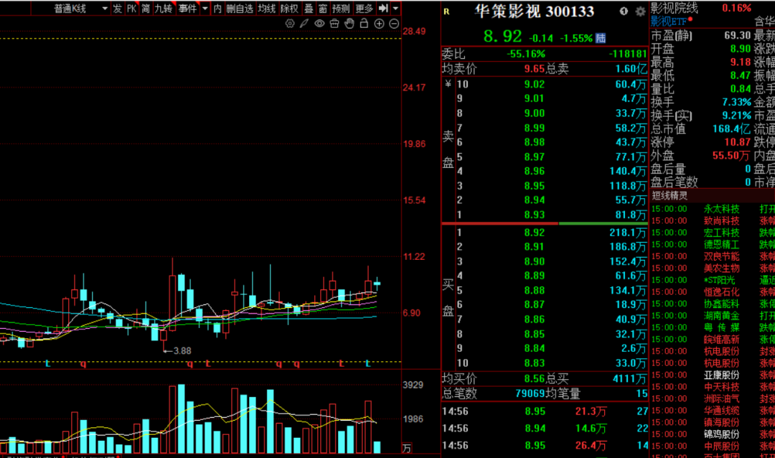Viewport: 775px width, 458px height.
Task: Open the dropdown arrow after the collapse icon
Action: [395, 9]
